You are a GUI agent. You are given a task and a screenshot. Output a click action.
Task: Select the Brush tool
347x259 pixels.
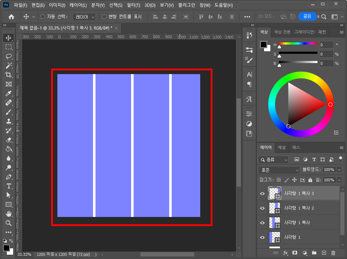9,112
